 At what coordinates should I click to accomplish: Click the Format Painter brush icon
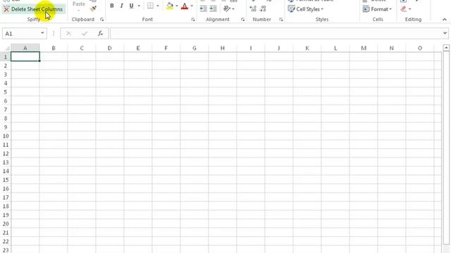click(93, 9)
